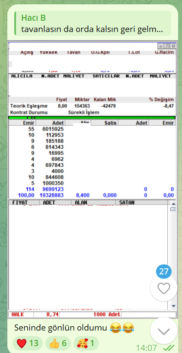Click the ALICILA column header
The width and height of the screenshot is (182, 353).
(x=22, y=76)
